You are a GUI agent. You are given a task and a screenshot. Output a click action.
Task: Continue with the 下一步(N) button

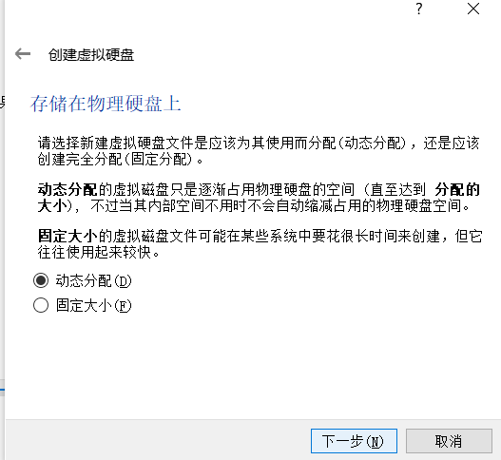click(x=354, y=441)
